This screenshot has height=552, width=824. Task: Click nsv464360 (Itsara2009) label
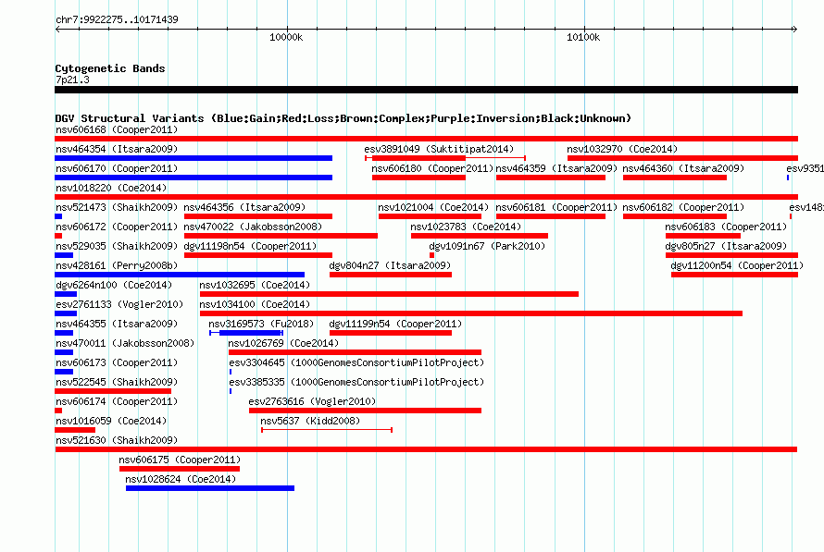683,168
